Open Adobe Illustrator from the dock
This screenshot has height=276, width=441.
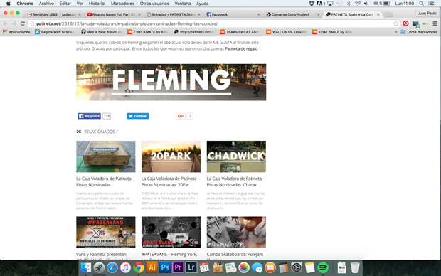click(x=152, y=267)
